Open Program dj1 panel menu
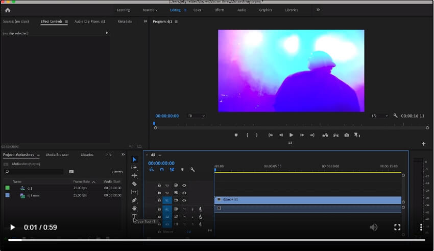Viewport: 434px width, 251px height. [x=176, y=21]
